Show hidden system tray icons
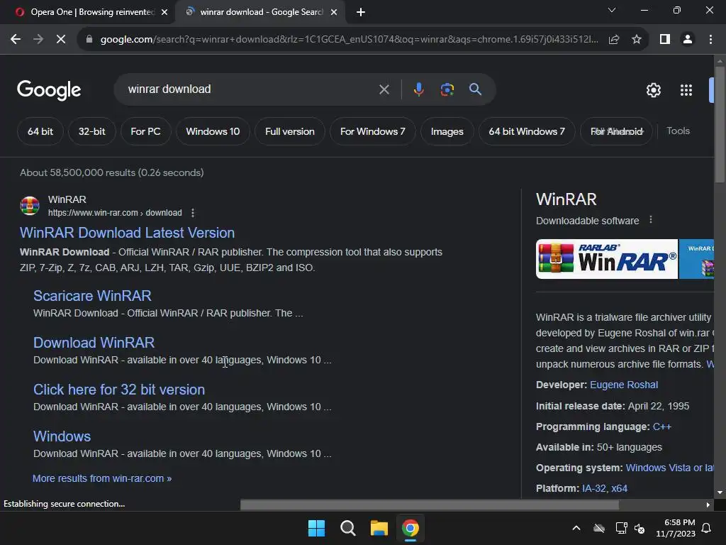Image resolution: width=726 pixels, height=545 pixels. click(576, 528)
